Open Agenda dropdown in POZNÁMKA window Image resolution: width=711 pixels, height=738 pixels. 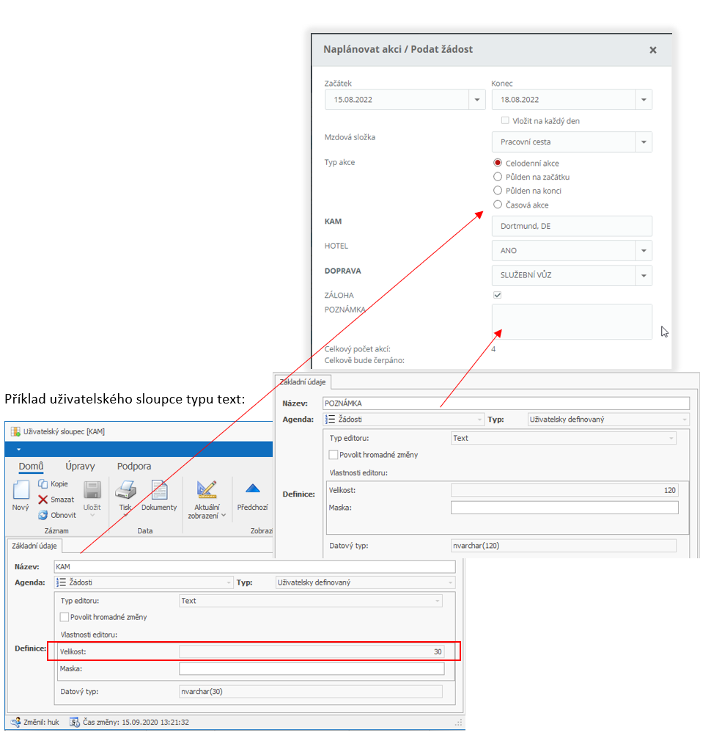(x=479, y=420)
